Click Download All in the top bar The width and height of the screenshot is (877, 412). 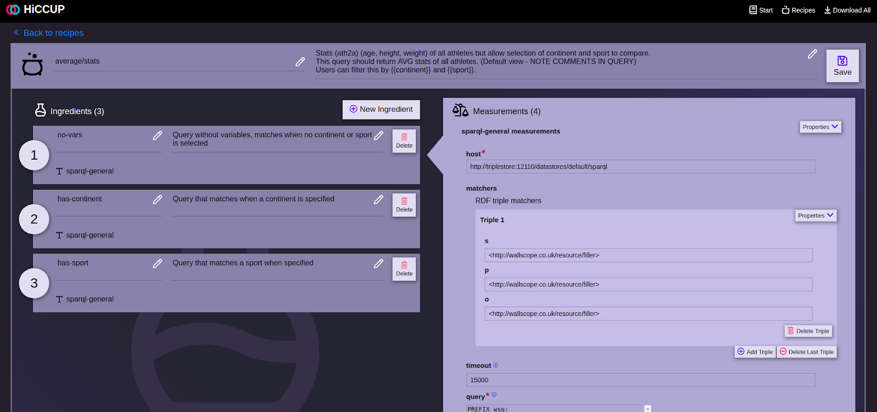[x=847, y=10]
